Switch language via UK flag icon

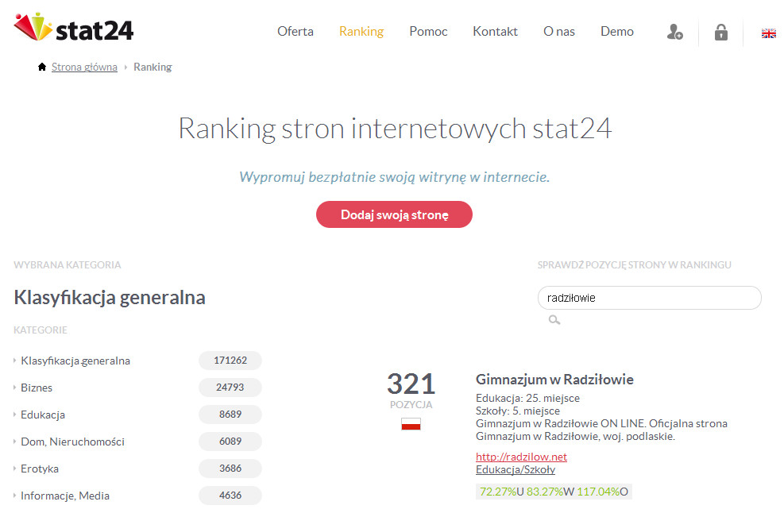coord(768,33)
